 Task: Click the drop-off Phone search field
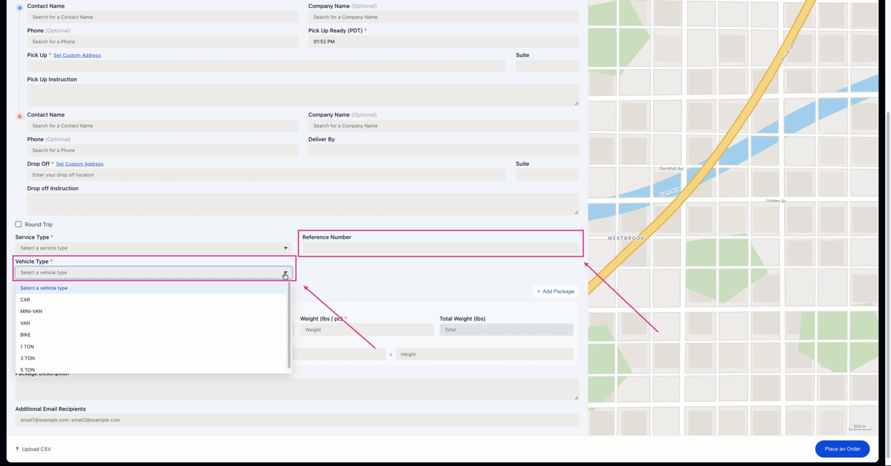[x=163, y=150]
